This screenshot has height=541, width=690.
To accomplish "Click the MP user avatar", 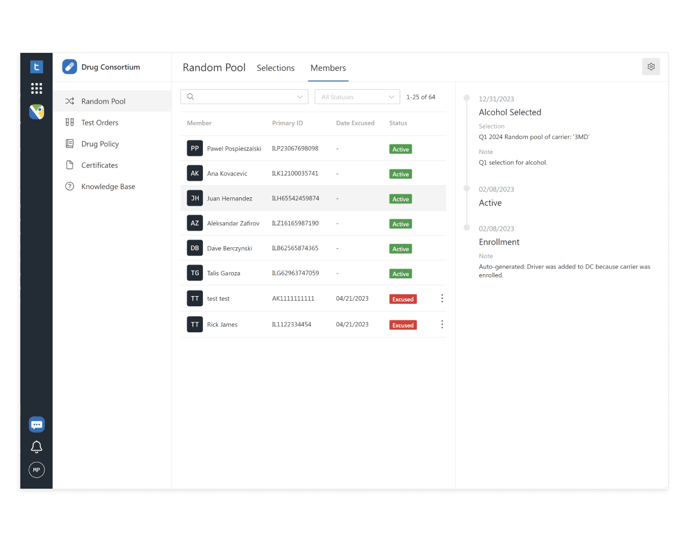I will pos(36,470).
